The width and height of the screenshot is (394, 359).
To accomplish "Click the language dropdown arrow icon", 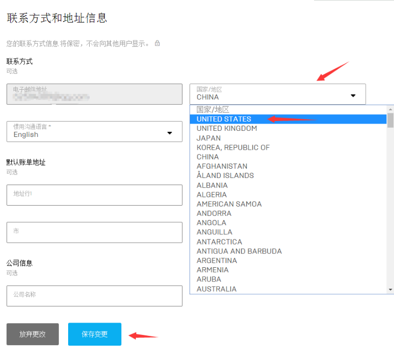I will coord(170,133).
